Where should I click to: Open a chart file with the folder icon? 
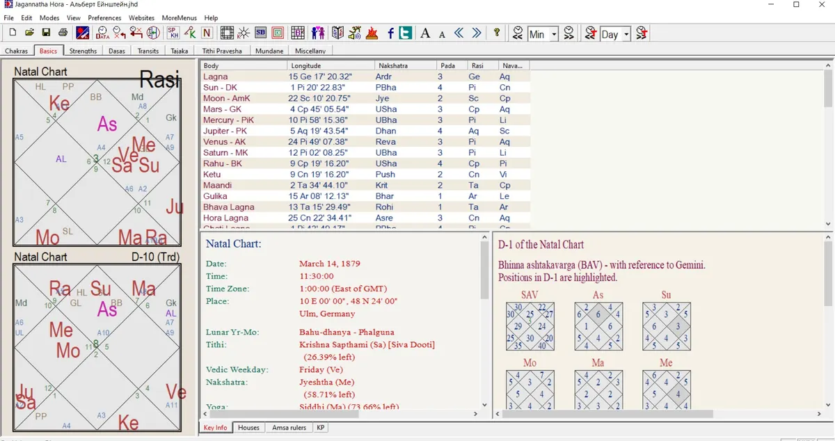tap(29, 33)
